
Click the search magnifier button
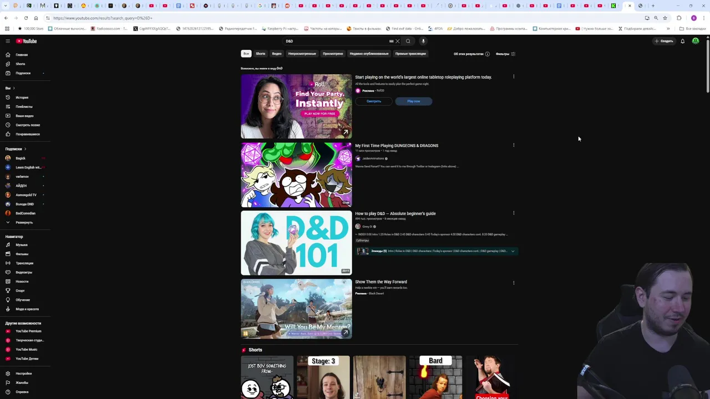(408, 41)
